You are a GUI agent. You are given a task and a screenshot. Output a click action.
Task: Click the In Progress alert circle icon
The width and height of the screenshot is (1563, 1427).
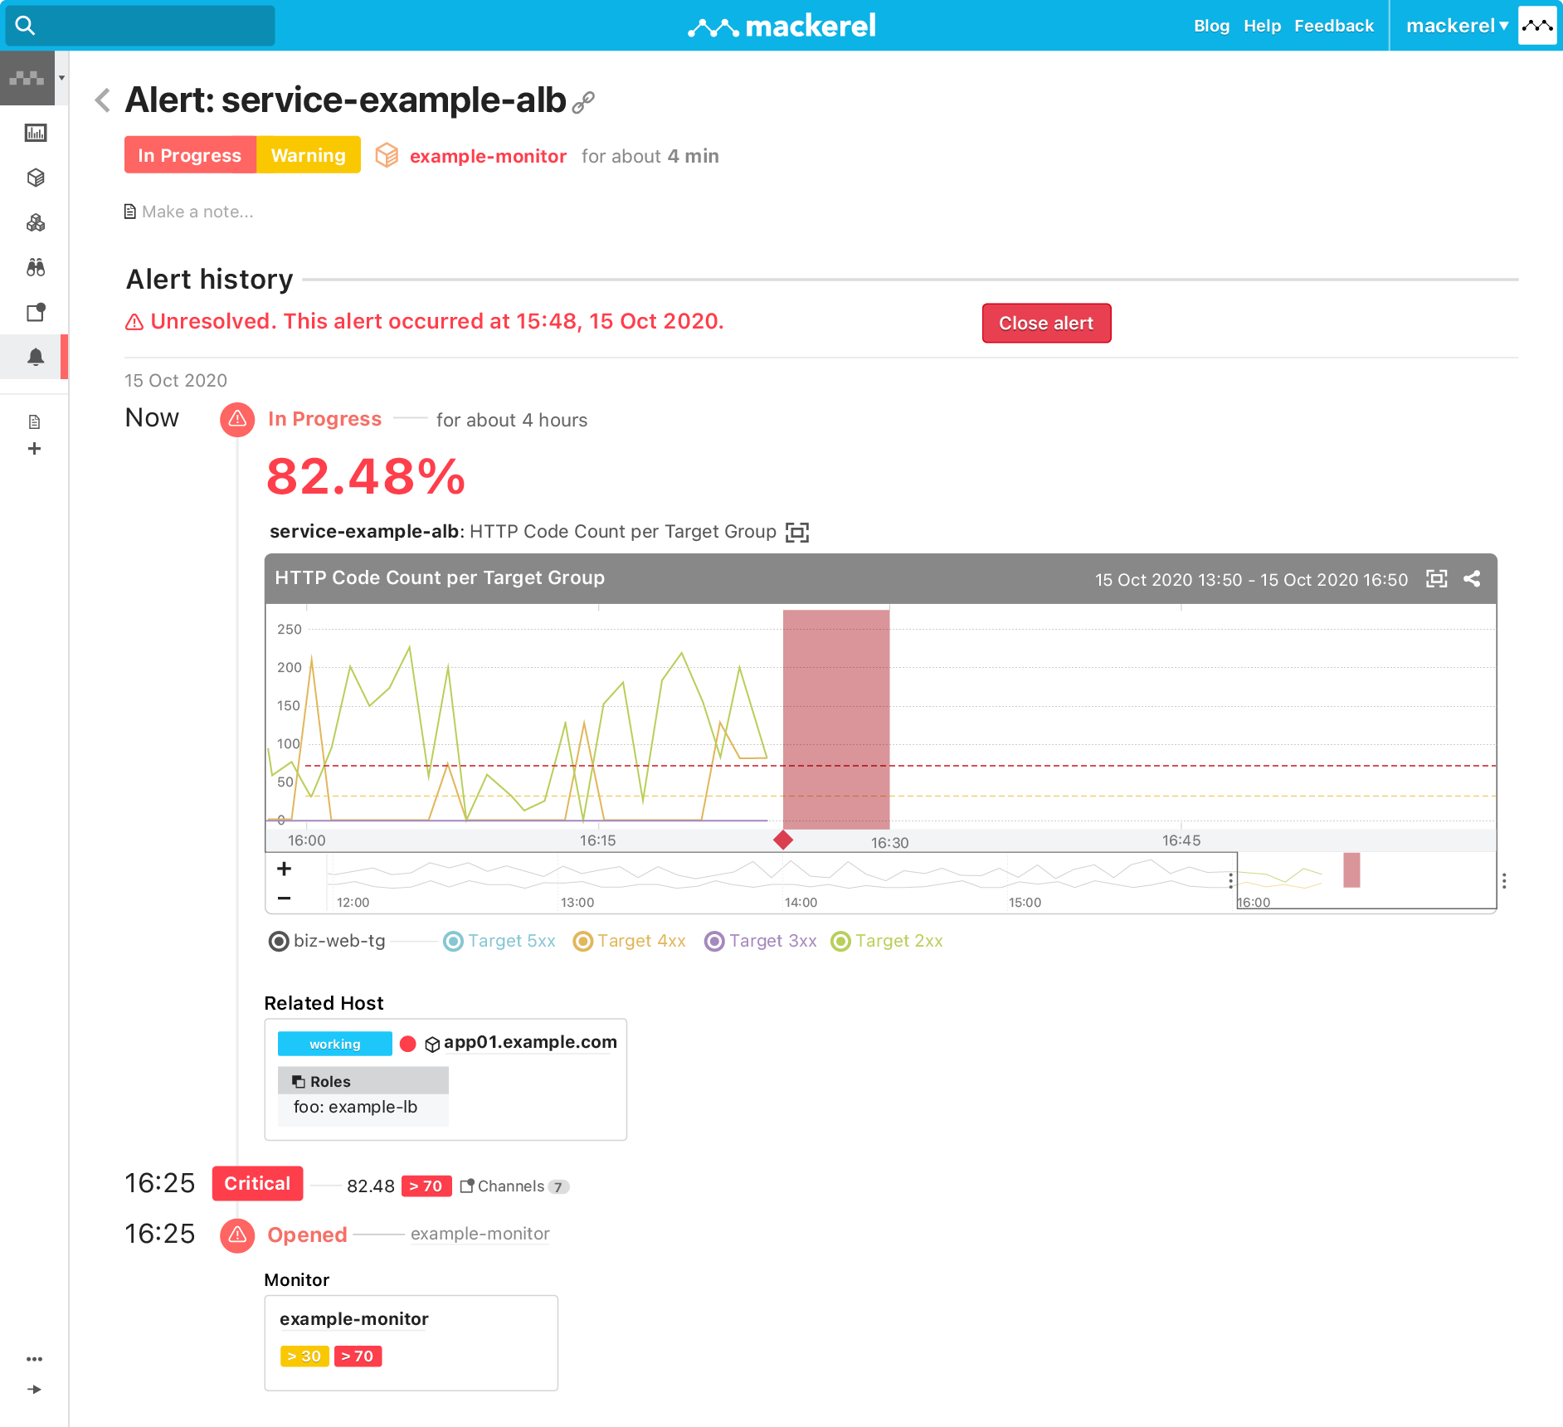237,419
